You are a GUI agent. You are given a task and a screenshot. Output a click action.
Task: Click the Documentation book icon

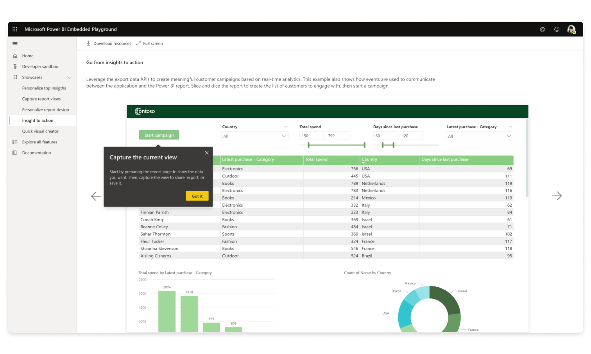point(15,153)
